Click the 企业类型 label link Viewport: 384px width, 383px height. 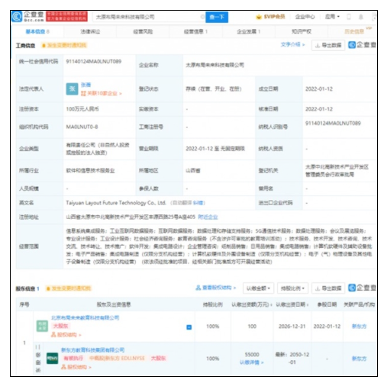point(29,149)
